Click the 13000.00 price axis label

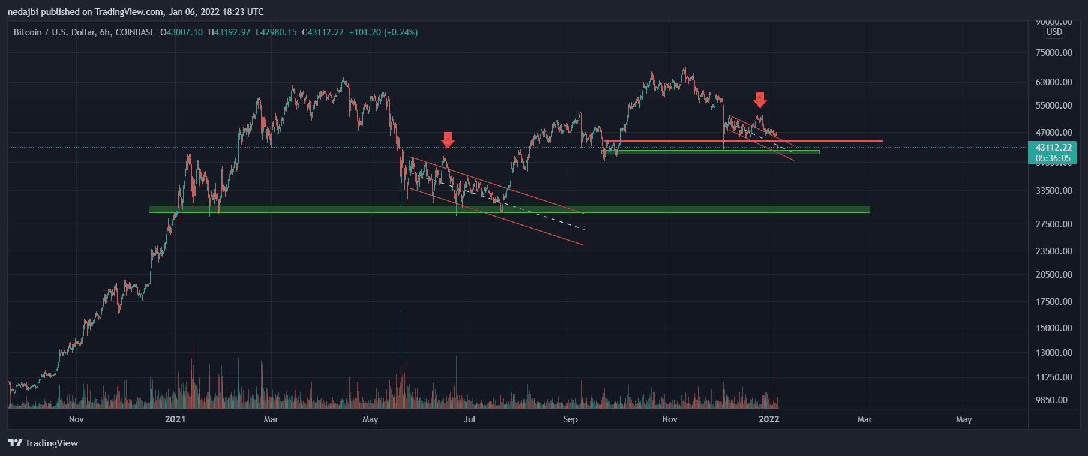tap(1054, 353)
